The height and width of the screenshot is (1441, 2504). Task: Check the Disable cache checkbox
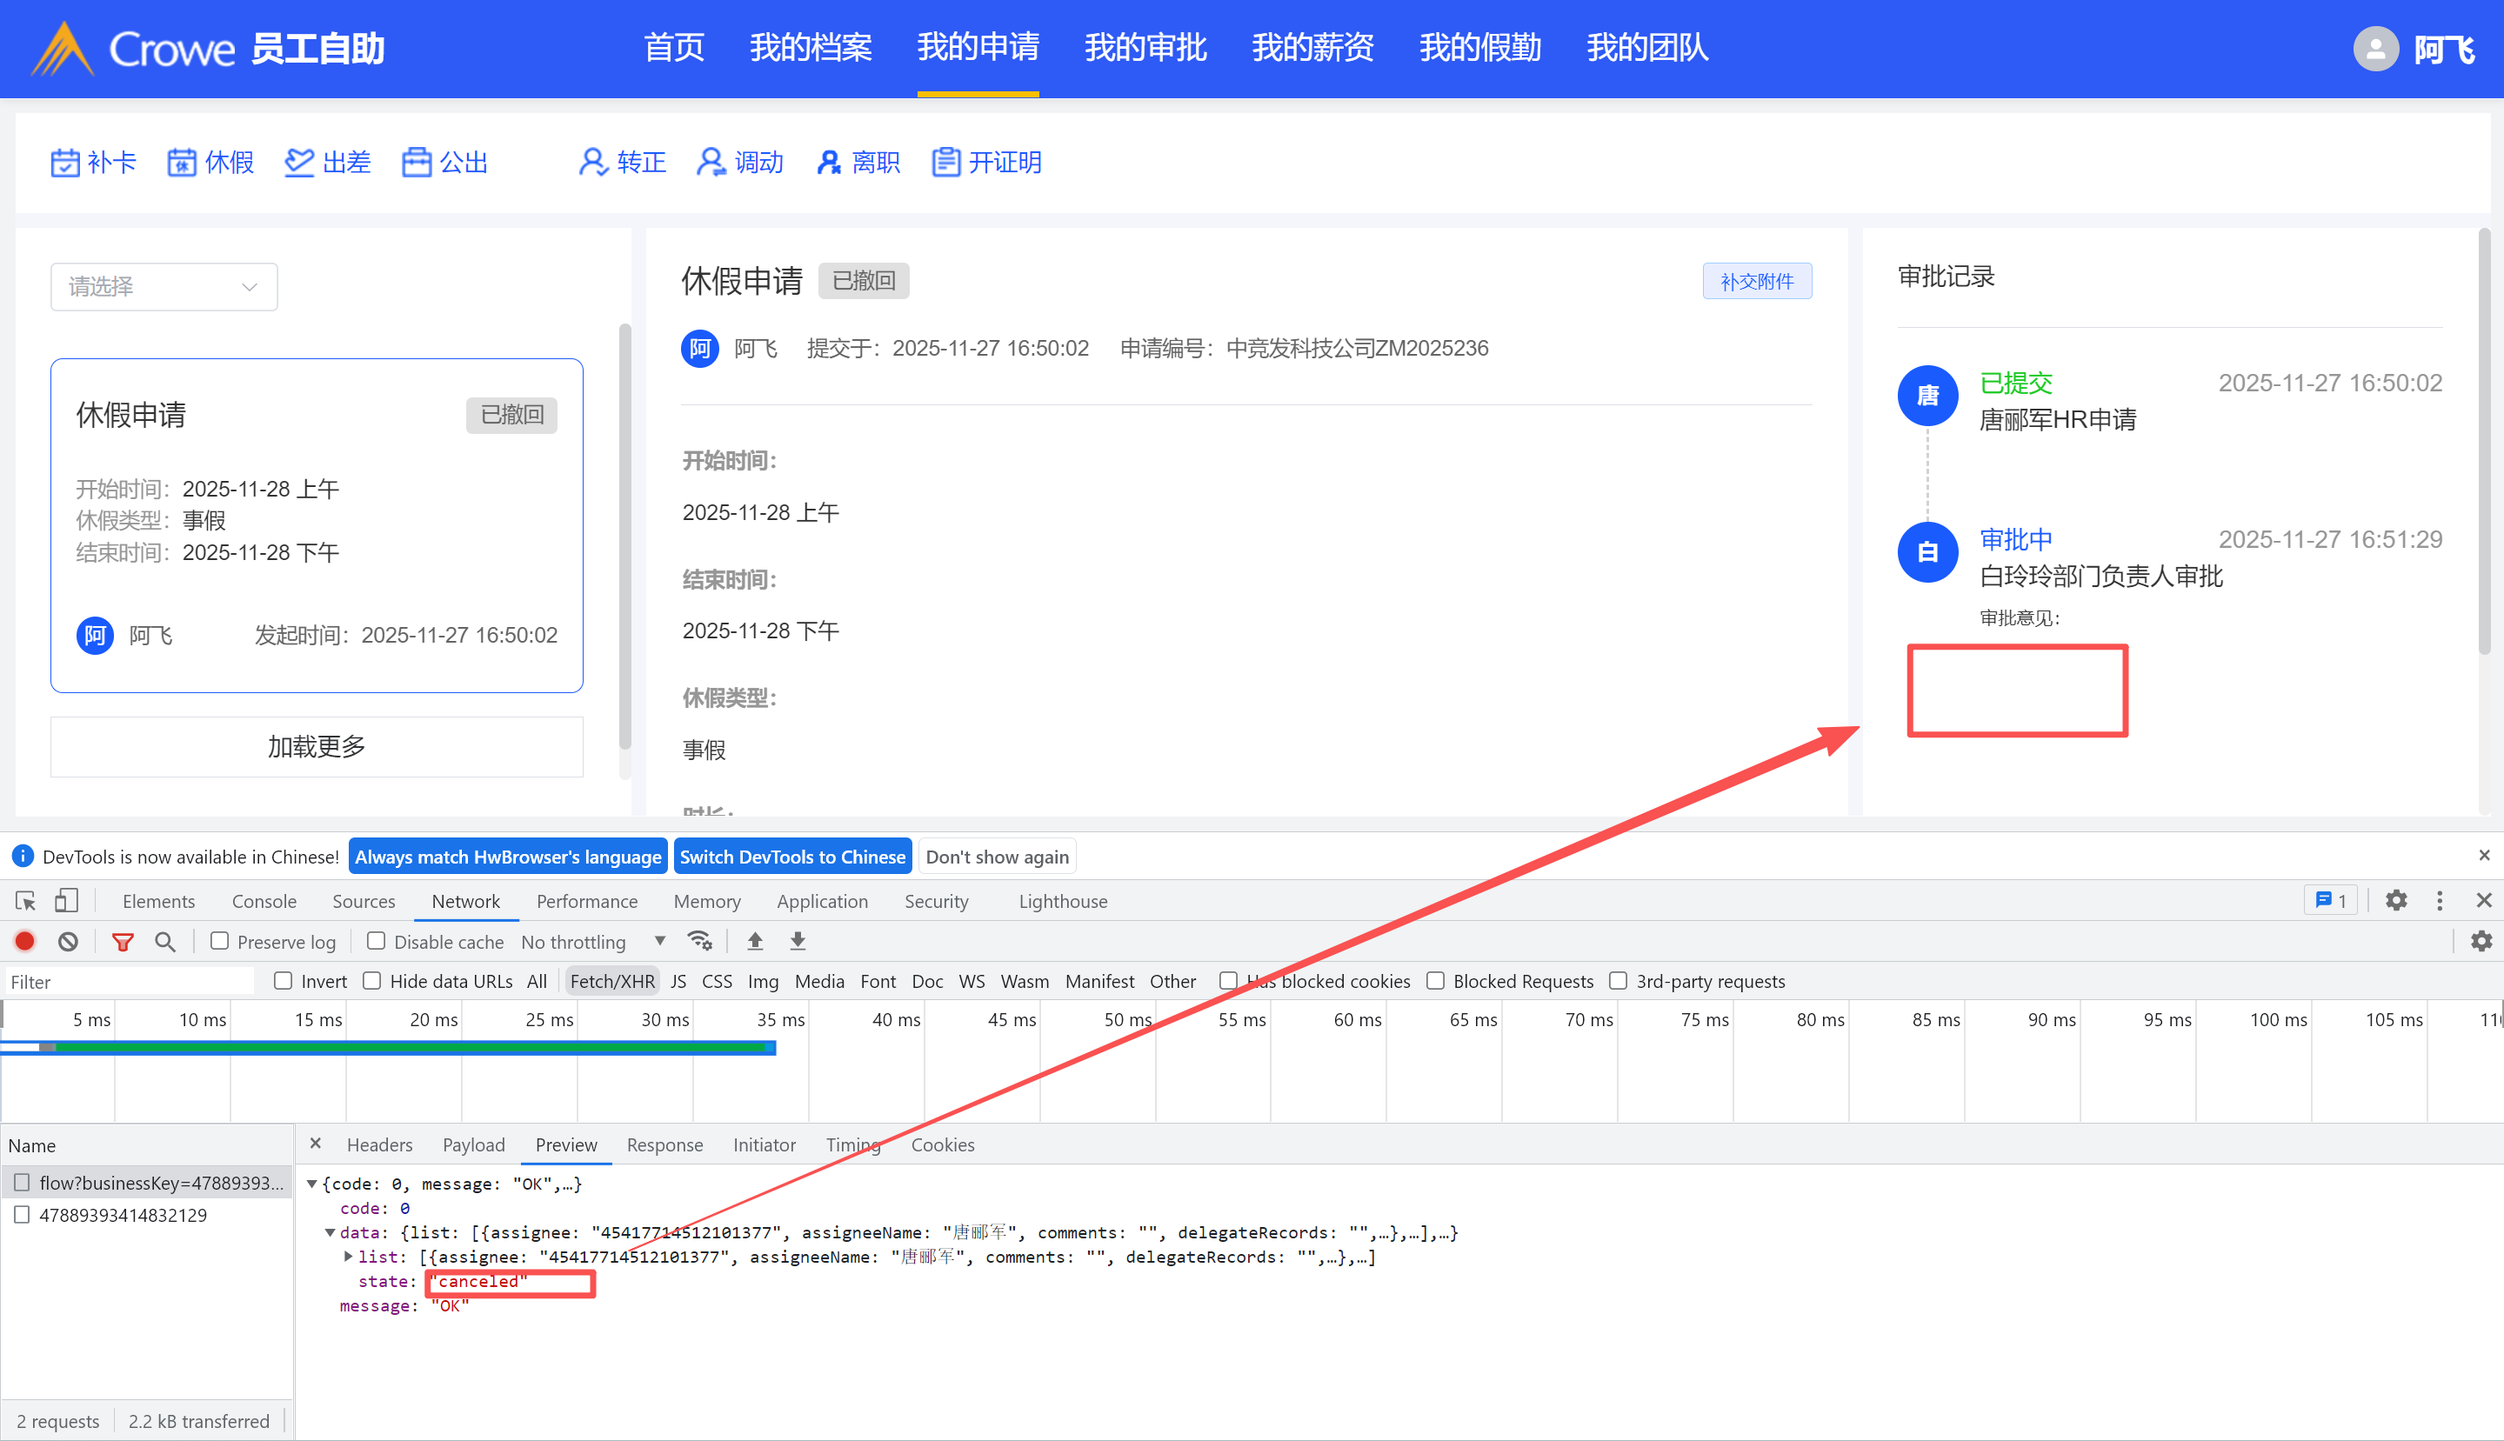pos(376,941)
